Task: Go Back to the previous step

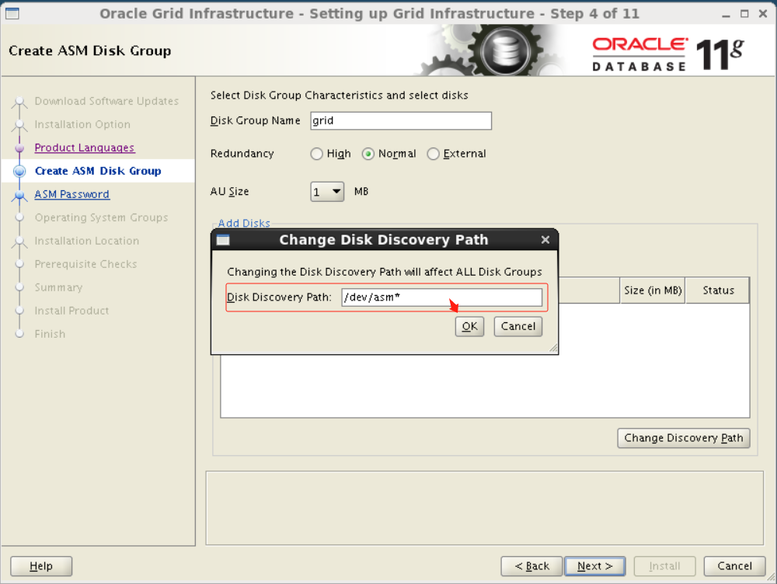Action: click(x=531, y=566)
